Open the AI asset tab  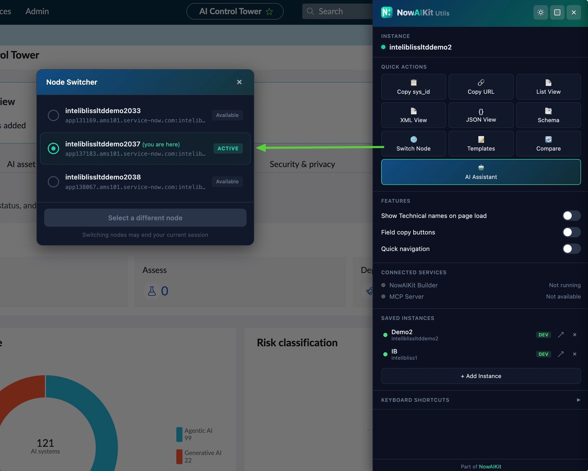point(21,164)
